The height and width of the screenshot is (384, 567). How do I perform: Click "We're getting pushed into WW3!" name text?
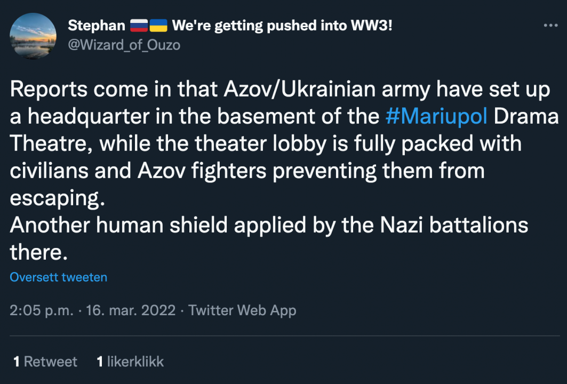282,26
